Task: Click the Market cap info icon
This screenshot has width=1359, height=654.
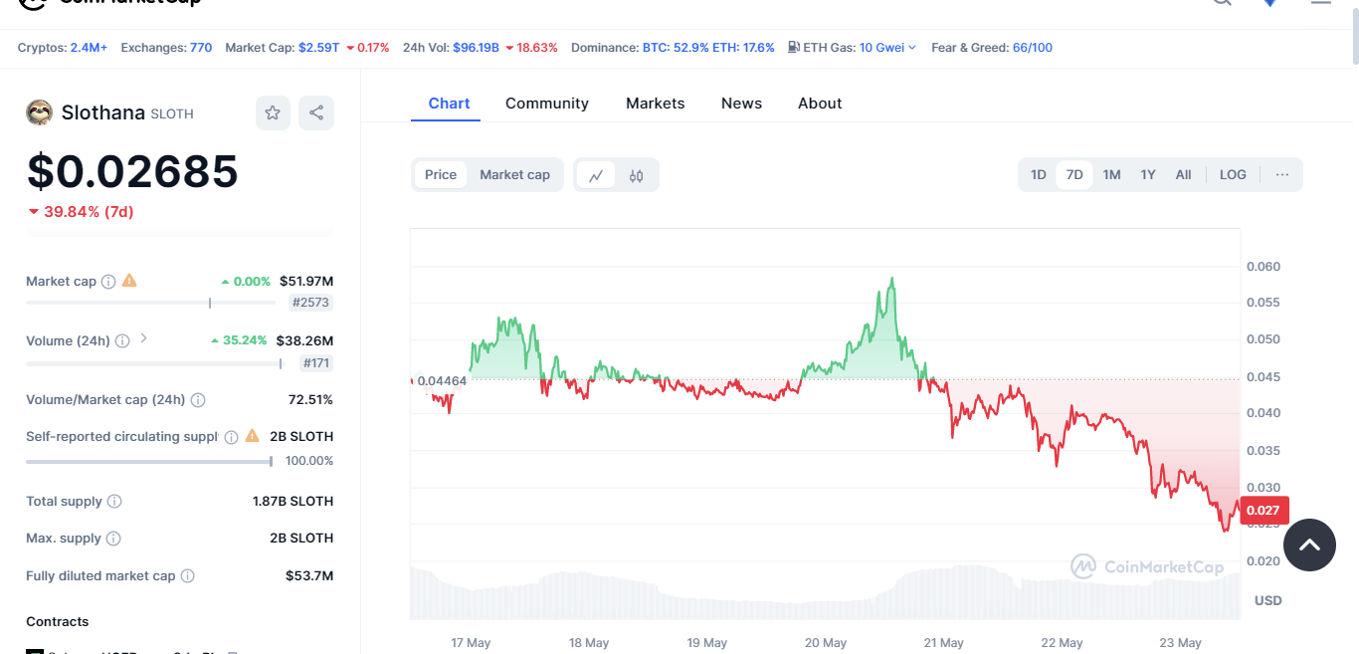Action: tap(108, 282)
